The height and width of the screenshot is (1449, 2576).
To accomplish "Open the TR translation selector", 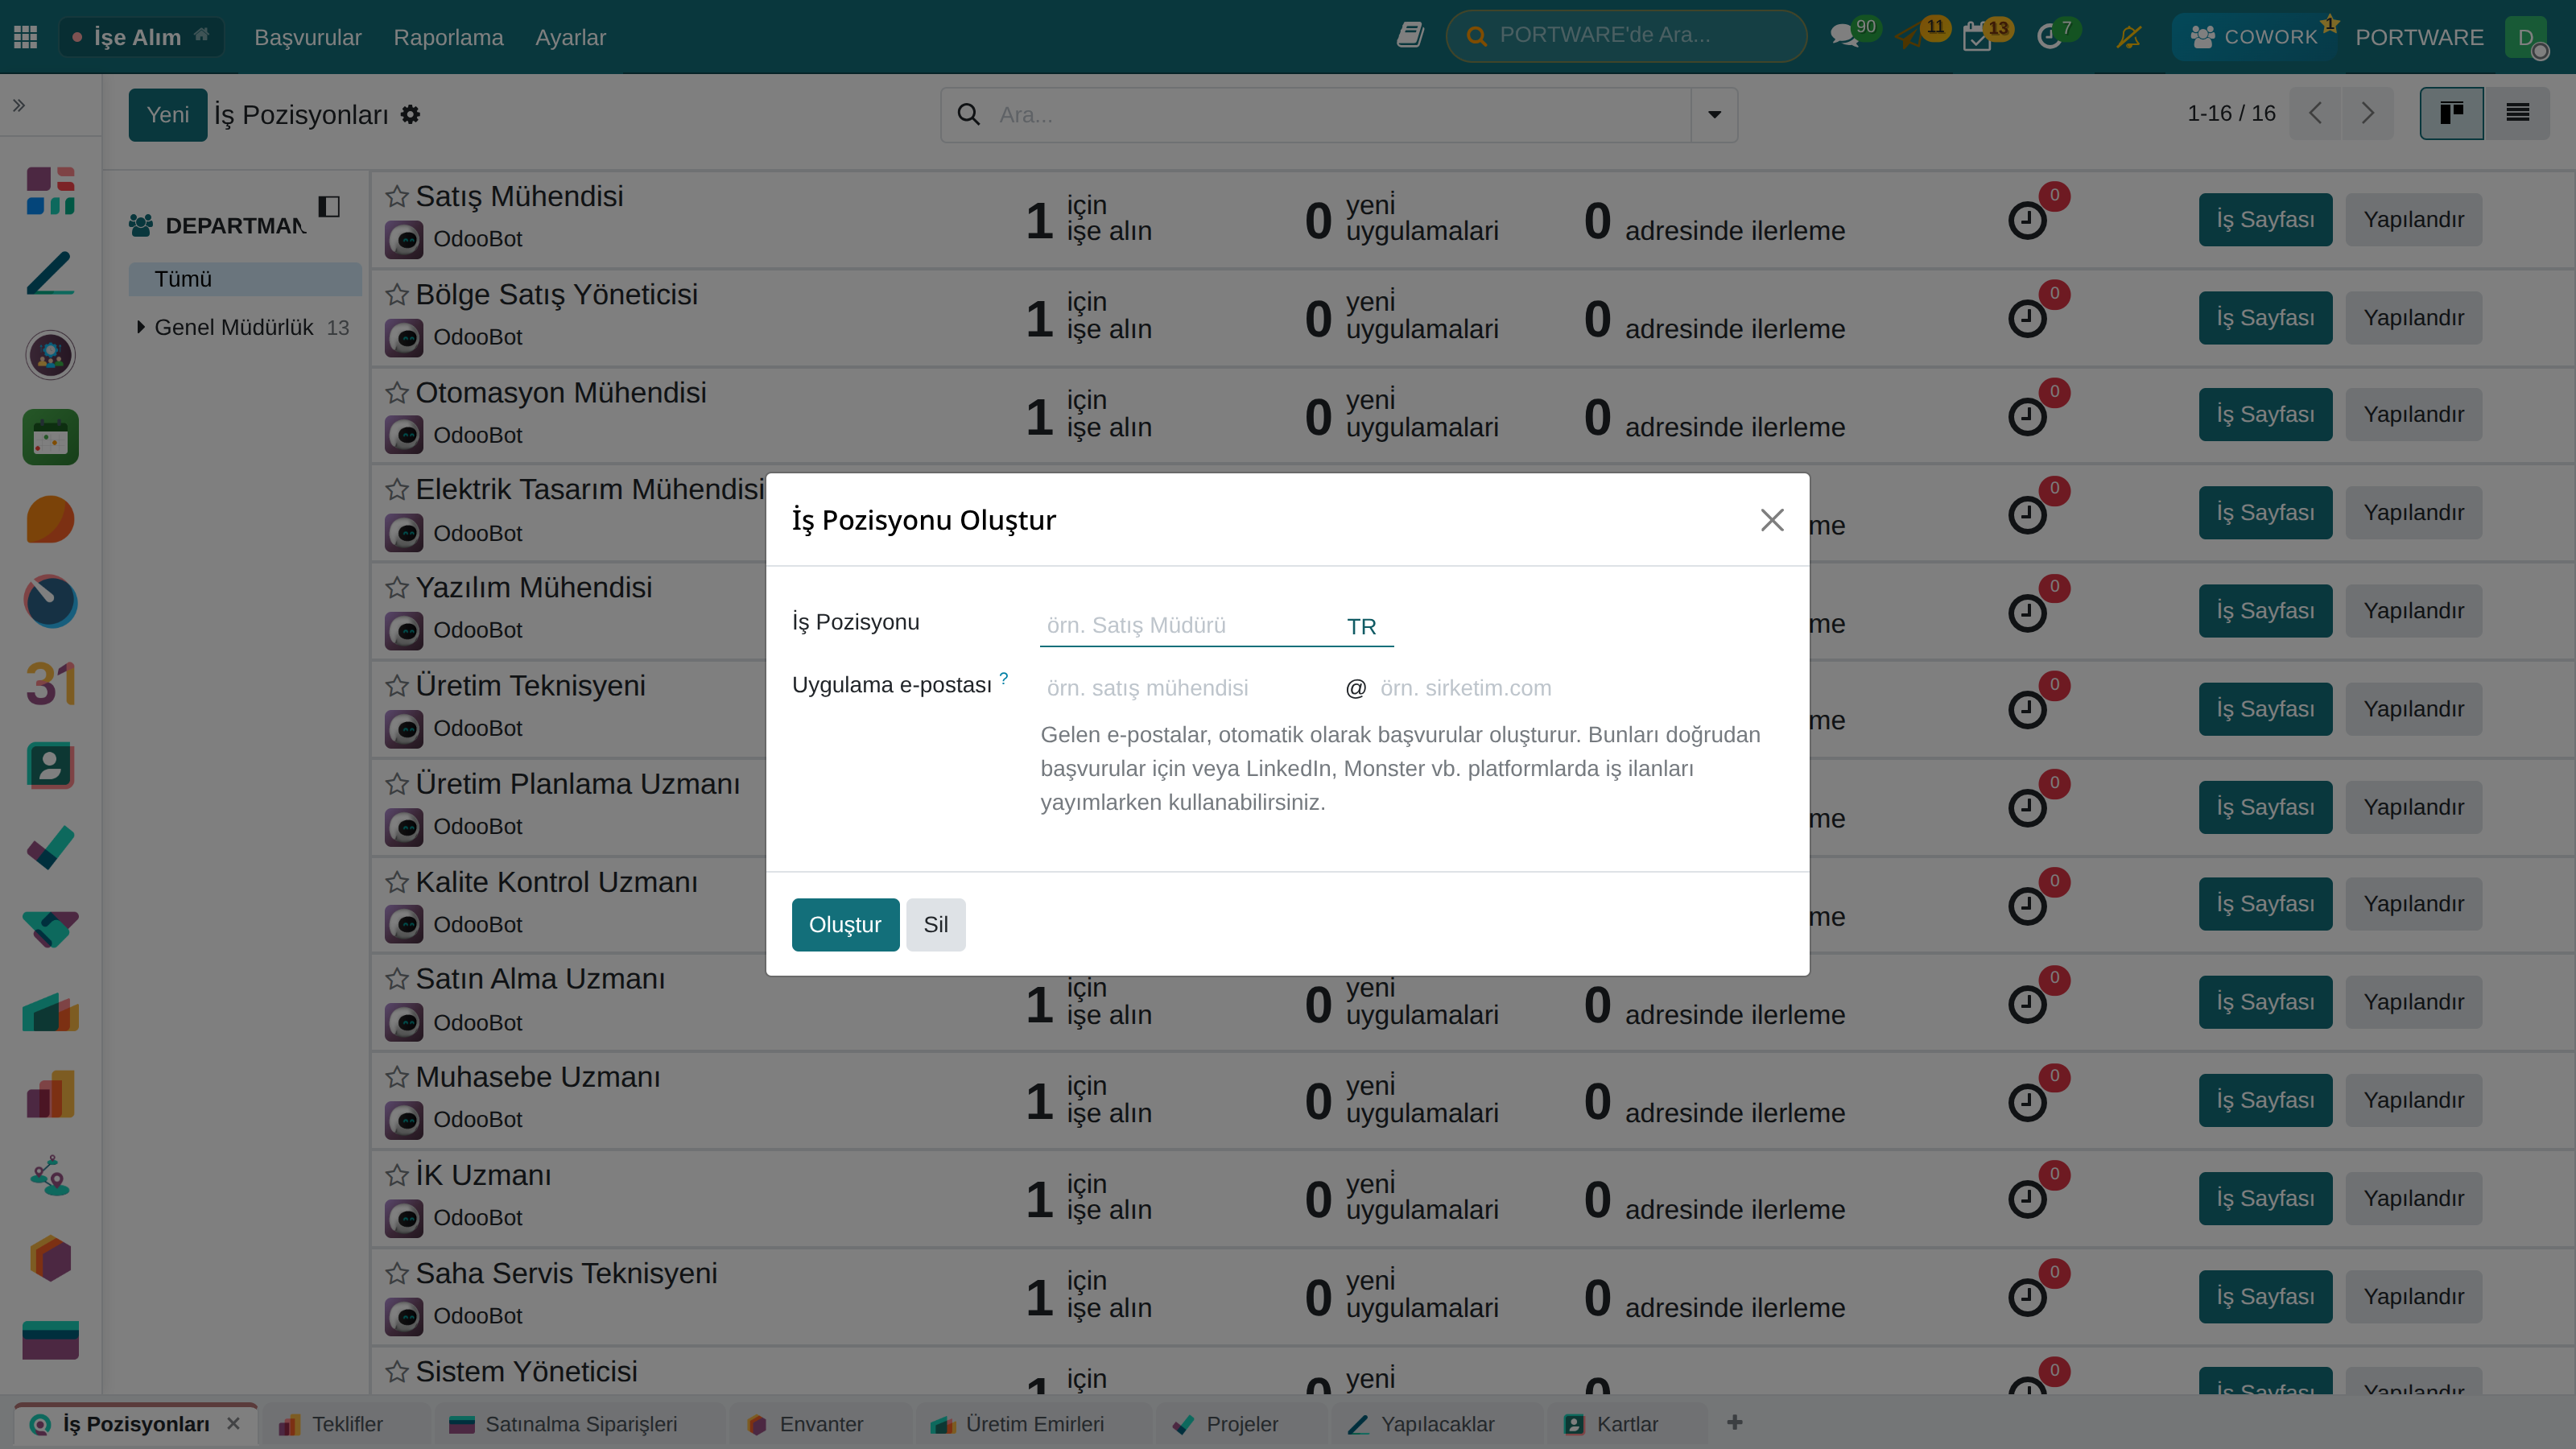I will (1361, 626).
